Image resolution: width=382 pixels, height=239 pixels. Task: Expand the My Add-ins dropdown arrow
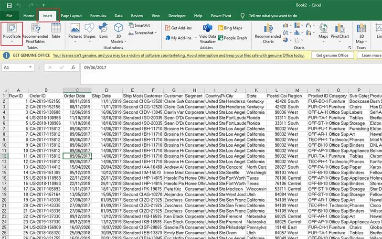[196, 38]
